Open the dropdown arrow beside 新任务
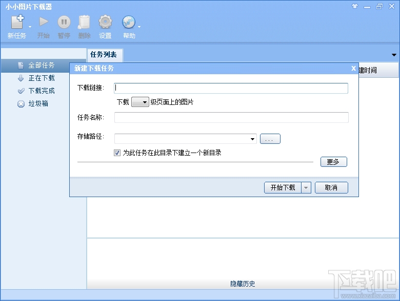The width and height of the screenshot is (400, 301). coord(30,27)
